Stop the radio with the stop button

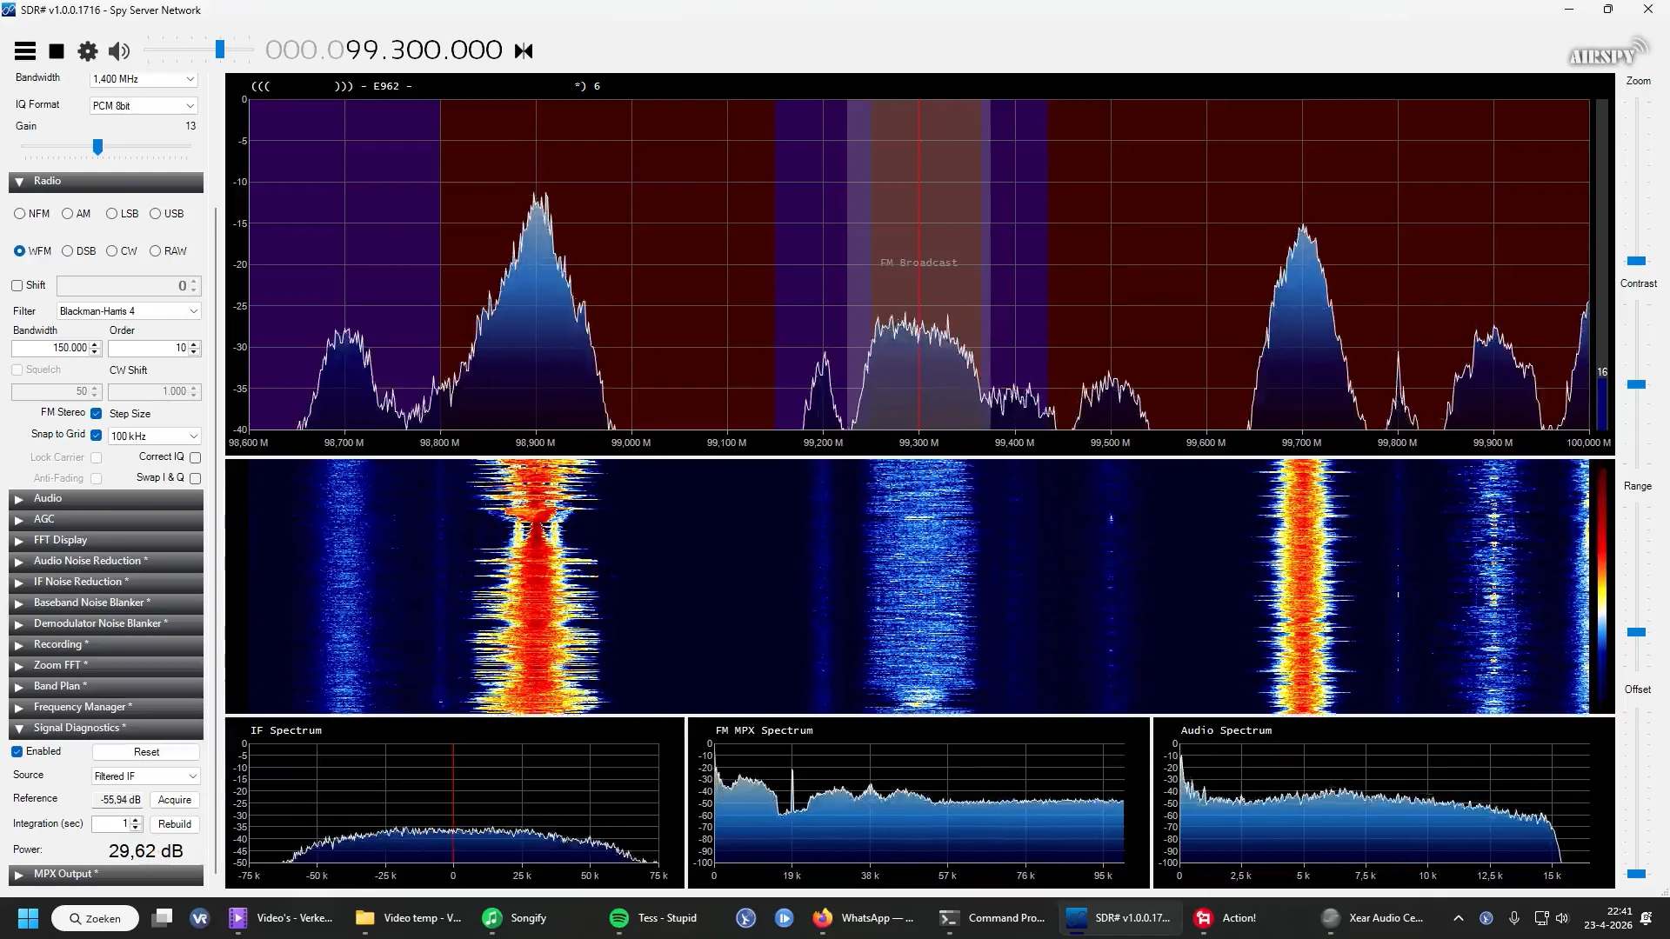[57, 51]
